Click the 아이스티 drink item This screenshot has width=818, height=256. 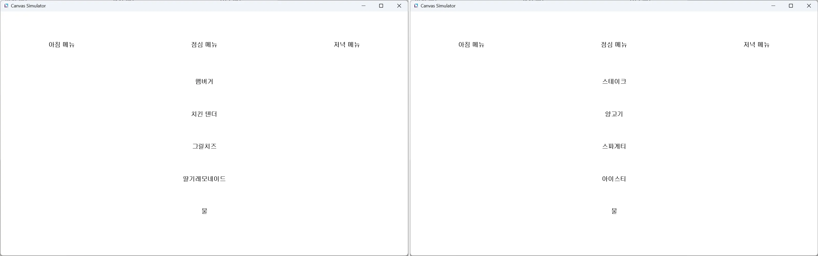point(614,179)
